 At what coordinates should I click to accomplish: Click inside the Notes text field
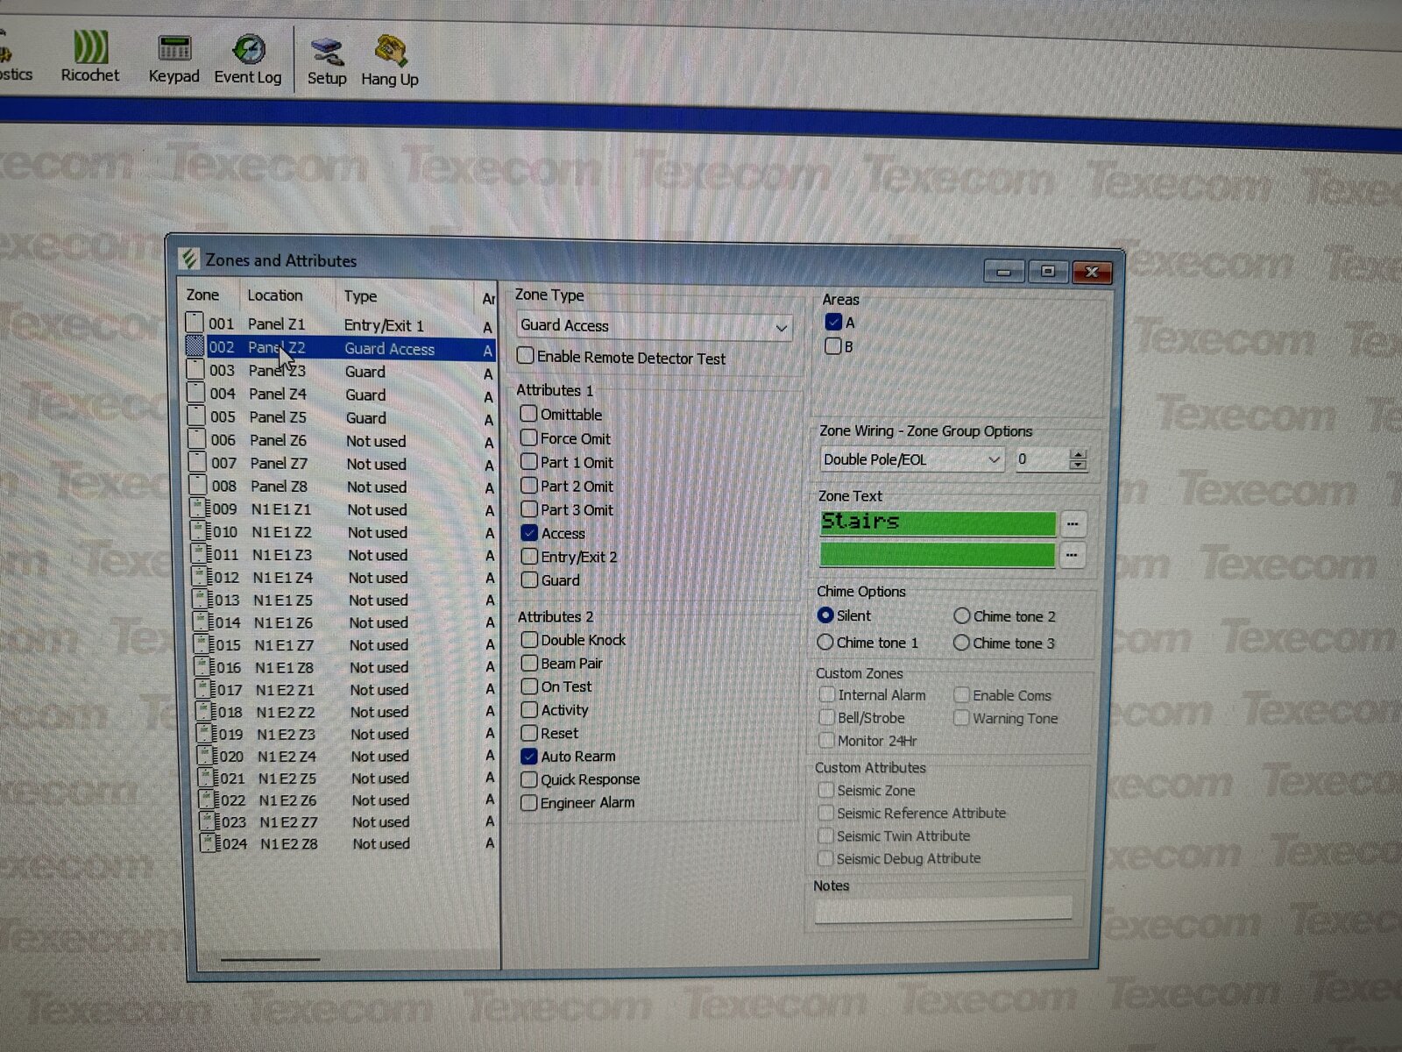[942, 910]
